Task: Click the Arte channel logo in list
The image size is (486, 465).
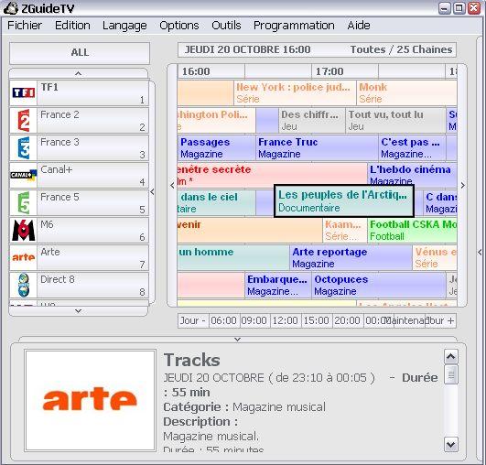Action: pos(24,257)
